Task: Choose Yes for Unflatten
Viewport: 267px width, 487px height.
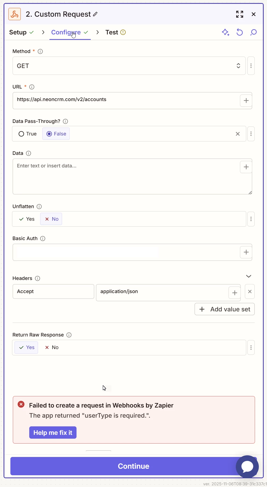Action: [x=27, y=219]
